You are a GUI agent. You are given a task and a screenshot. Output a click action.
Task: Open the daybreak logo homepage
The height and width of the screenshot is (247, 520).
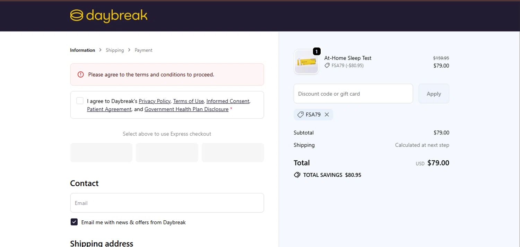tap(109, 16)
